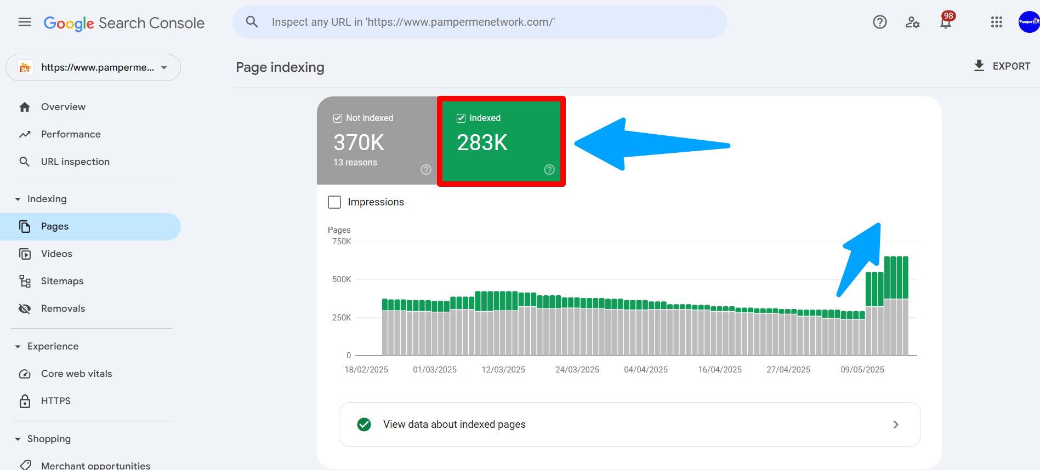This screenshot has height=470, width=1040.
Task: Uncheck the Indexed checkbox
Action: 461,118
